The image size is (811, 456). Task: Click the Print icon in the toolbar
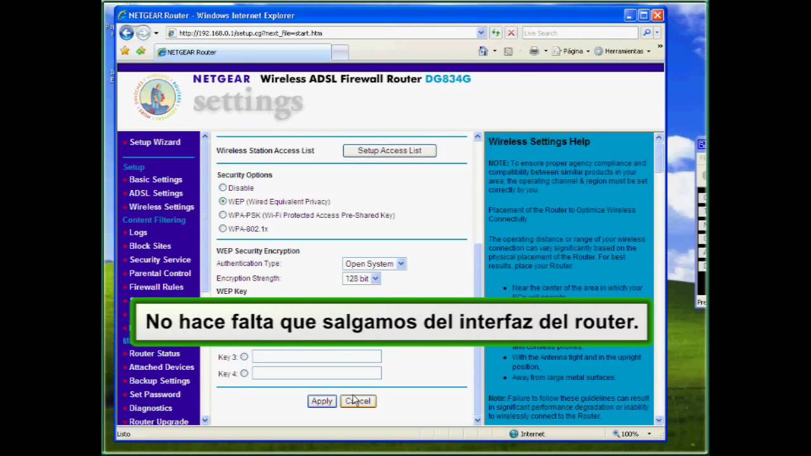(534, 51)
